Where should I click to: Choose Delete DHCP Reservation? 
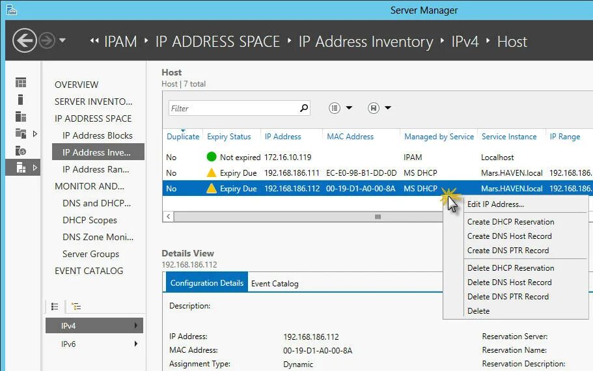[x=510, y=268]
